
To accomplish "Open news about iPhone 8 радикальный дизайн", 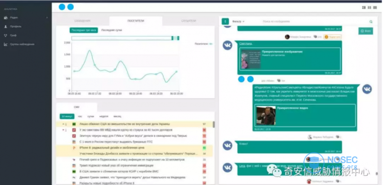I will point(112,148).
